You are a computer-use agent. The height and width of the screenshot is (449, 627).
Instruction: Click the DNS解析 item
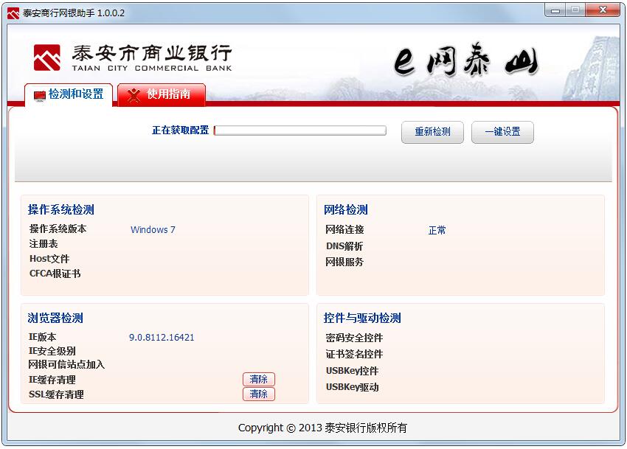pos(344,246)
